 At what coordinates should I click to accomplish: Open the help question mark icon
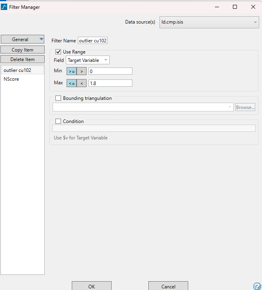257,286
